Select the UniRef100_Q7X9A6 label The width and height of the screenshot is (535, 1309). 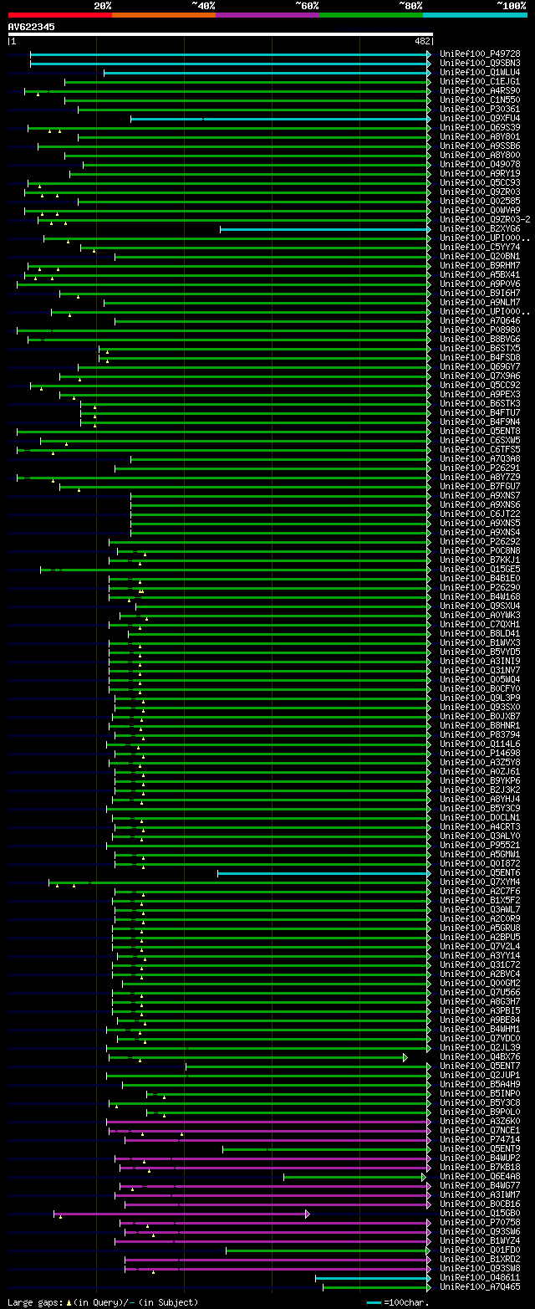tap(480, 376)
